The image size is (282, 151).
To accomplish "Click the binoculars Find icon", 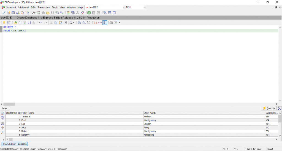I will tap(79, 23).
